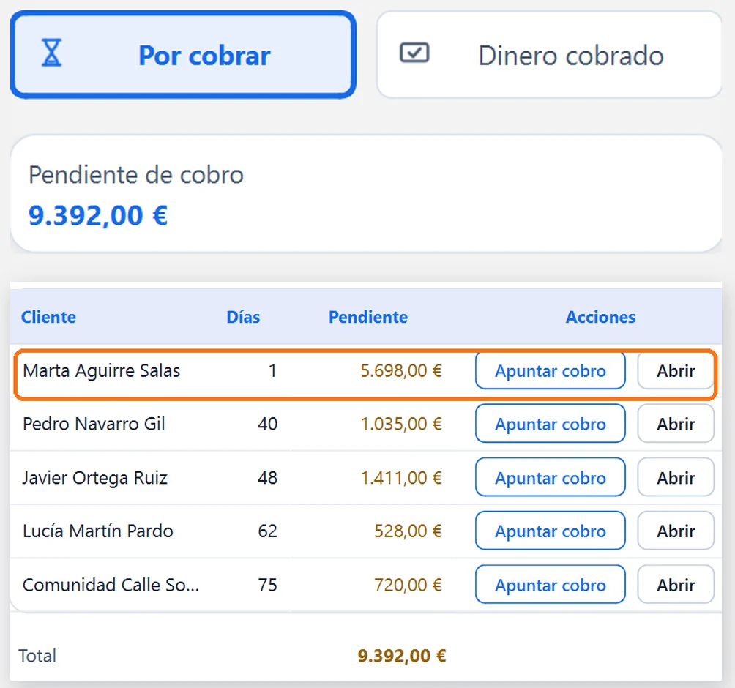Apuntar cobro for Marta Aguirre Salas
The image size is (735, 688).
point(551,370)
